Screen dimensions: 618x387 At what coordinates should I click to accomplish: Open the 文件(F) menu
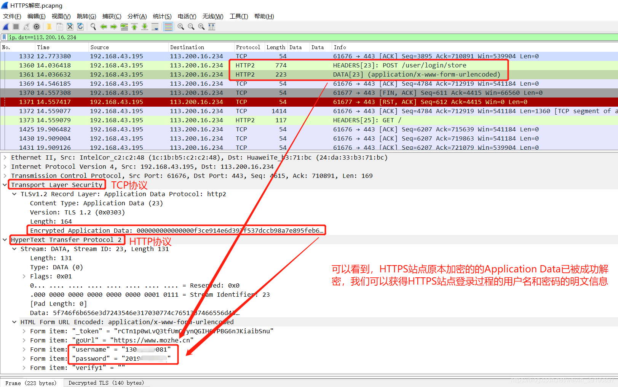(12, 16)
